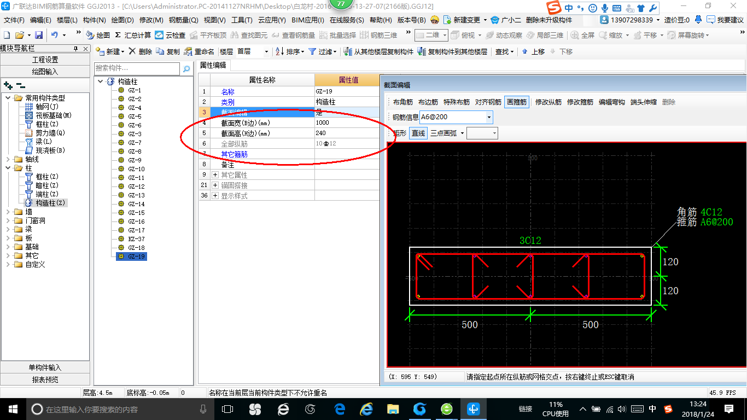Click expand-all plus icon in navigator
Viewport: 747px width, 420px height.
(x=8, y=85)
